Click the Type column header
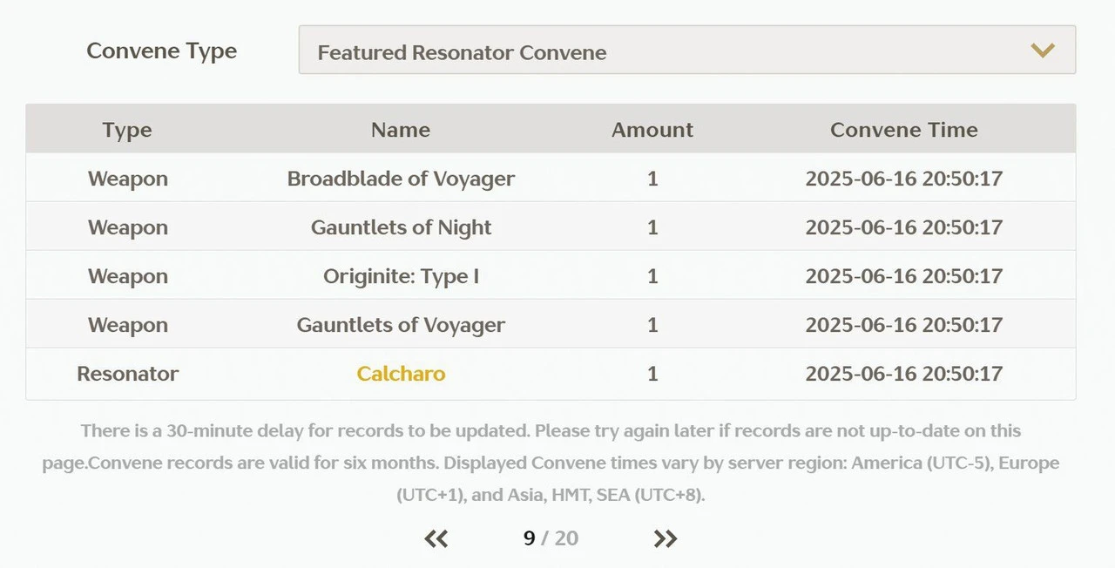Screen dimensions: 1115x568 127,130
